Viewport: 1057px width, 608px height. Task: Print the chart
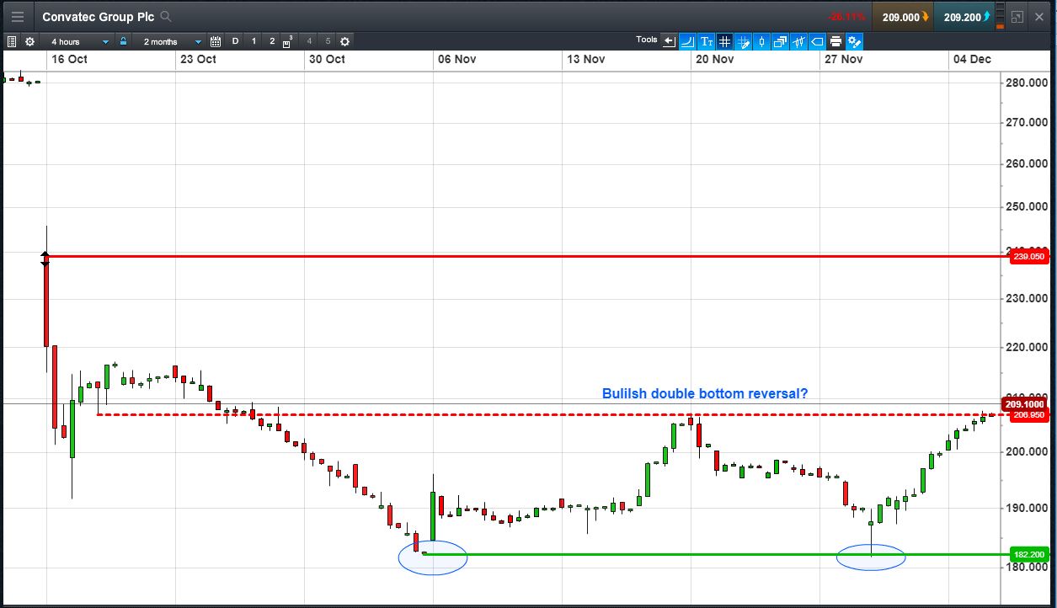point(835,41)
